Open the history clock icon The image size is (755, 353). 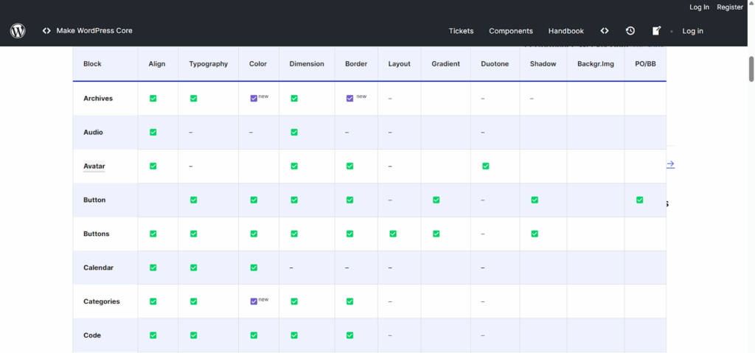pyautogui.click(x=630, y=31)
